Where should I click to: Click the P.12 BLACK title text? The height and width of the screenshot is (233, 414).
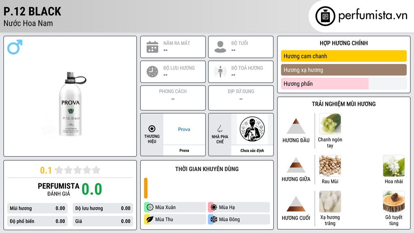pyautogui.click(x=32, y=11)
